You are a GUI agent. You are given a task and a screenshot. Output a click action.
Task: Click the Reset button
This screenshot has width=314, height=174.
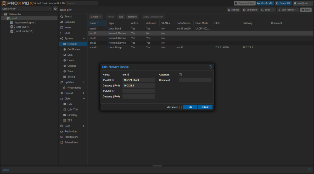click(205, 107)
